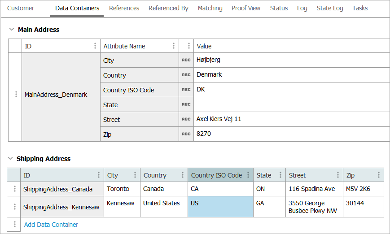Click the United States country cell
The height and width of the screenshot is (234, 390).
pyautogui.click(x=164, y=207)
